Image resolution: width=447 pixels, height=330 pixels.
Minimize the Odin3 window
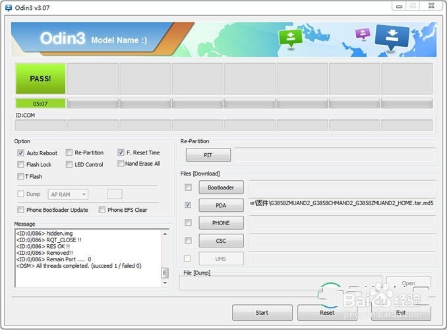[x=400, y=6]
